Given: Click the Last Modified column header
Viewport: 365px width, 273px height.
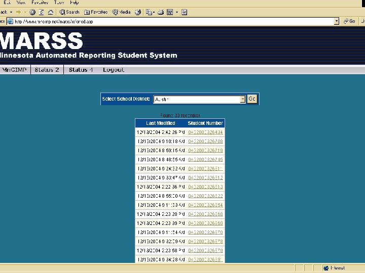Looking at the screenshot, I should pos(160,123).
